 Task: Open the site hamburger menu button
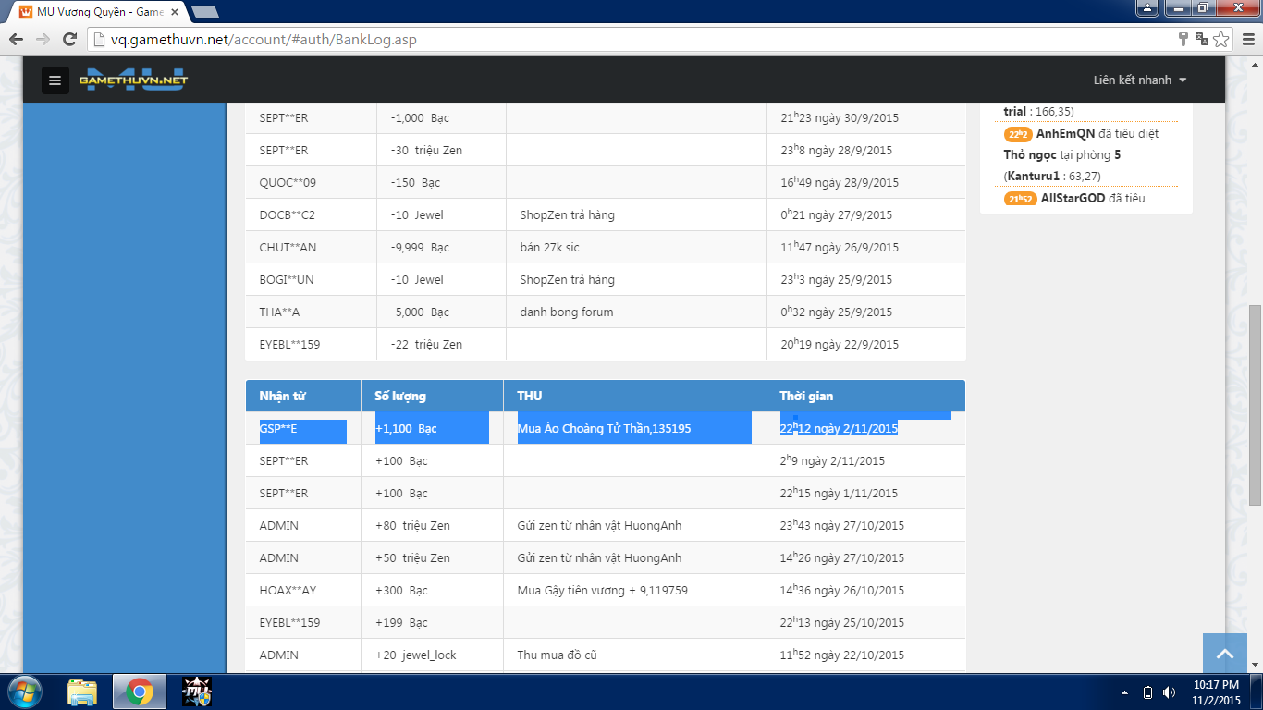55,80
